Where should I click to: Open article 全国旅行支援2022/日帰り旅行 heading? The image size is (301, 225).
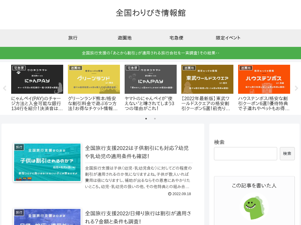tap(138, 217)
